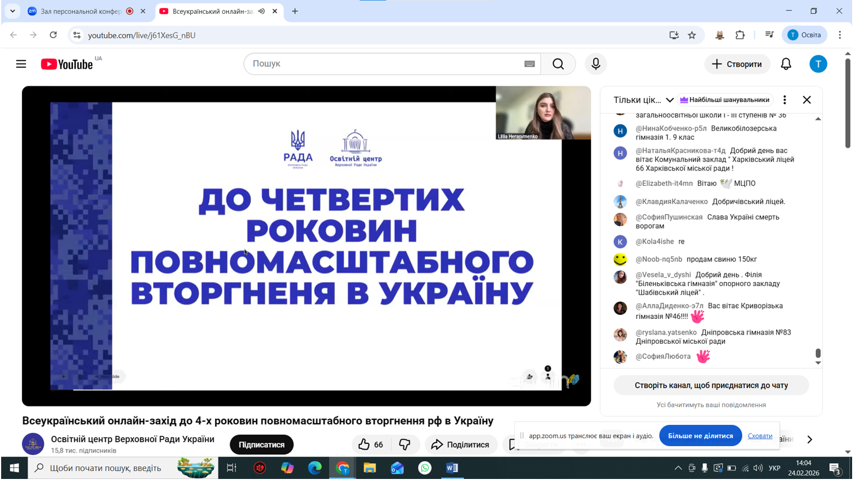Open WhatsApp from the taskbar
855x483 pixels.
[x=425, y=468]
